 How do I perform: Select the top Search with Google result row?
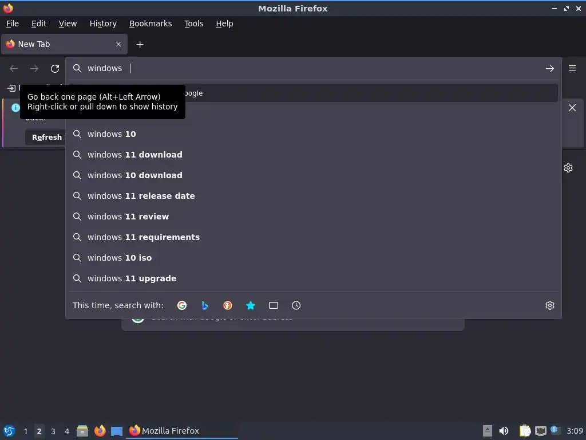point(314,93)
